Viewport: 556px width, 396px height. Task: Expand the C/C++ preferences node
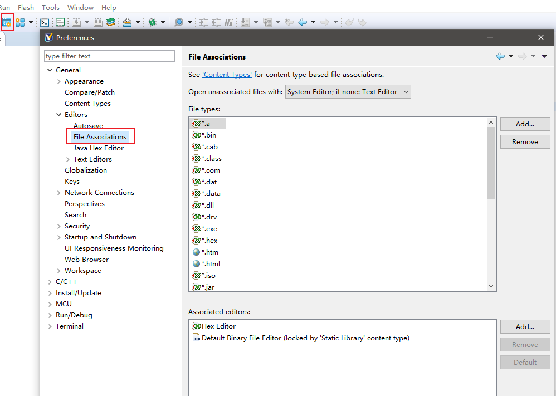tap(50, 282)
